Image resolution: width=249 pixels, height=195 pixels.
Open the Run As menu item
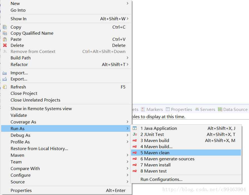coord(66,128)
